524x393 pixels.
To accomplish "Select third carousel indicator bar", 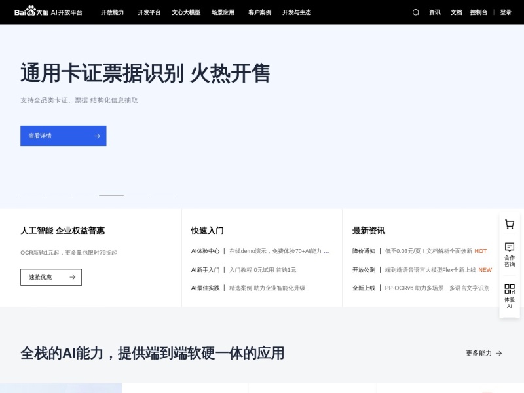I will (x=85, y=196).
